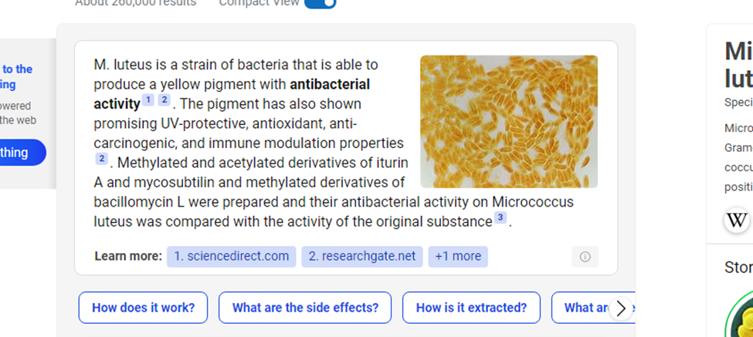Open the researchgate.net source link
Viewport: 753px width, 337px height.
361,256
